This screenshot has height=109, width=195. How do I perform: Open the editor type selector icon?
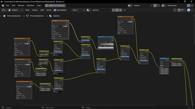[x=4, y=10]
